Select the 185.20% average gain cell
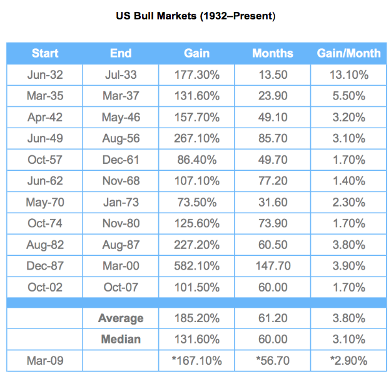Image resolution: width=391 pixels, height=376 pixels. coord(196,318)
